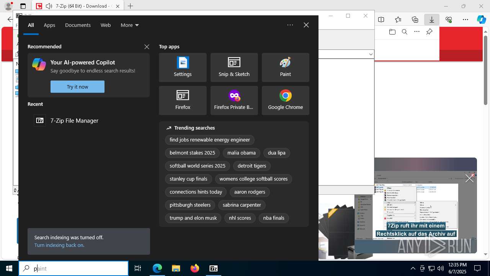This screenshot has width=490, height=276.
Task: Pick 'connections hints today' trending search
Action: pos(196,192)
